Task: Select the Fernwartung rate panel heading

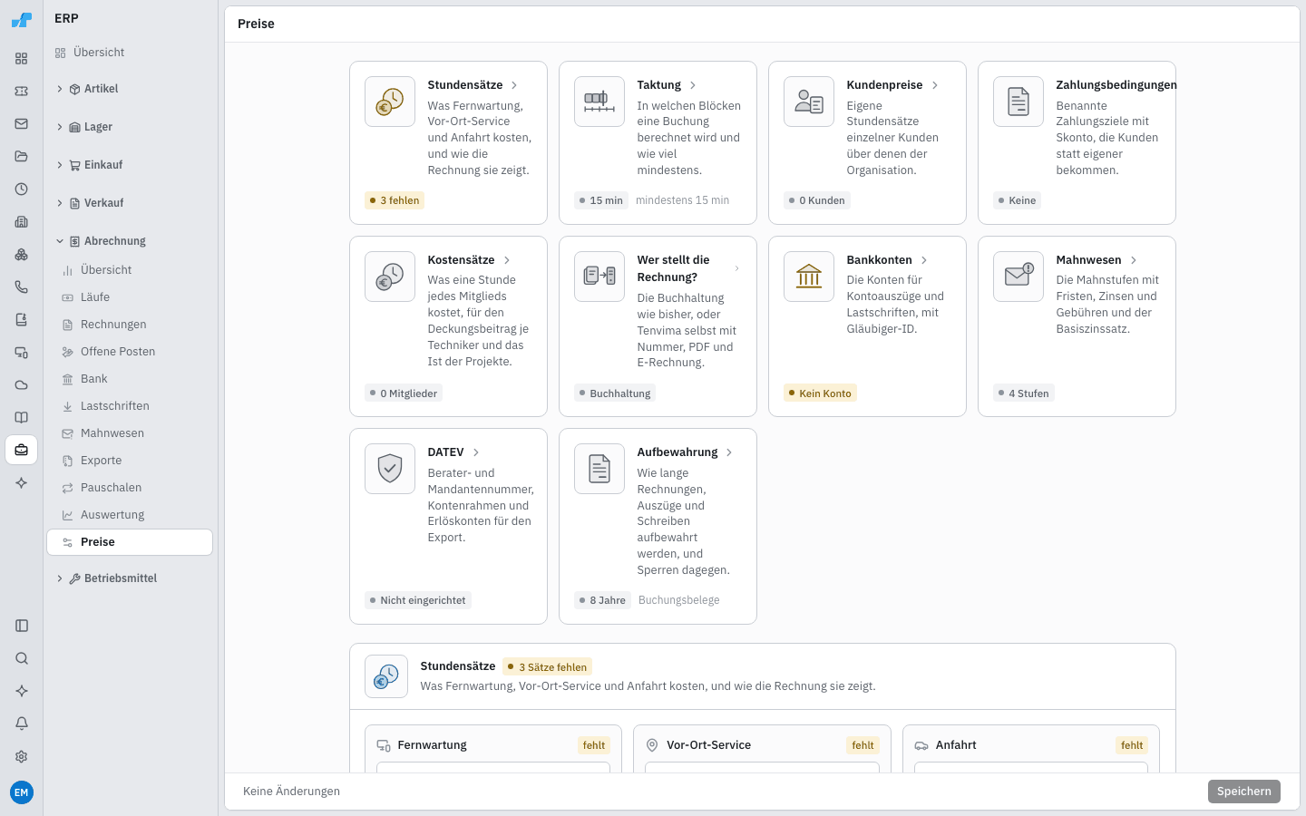Action: pos(432,745)
